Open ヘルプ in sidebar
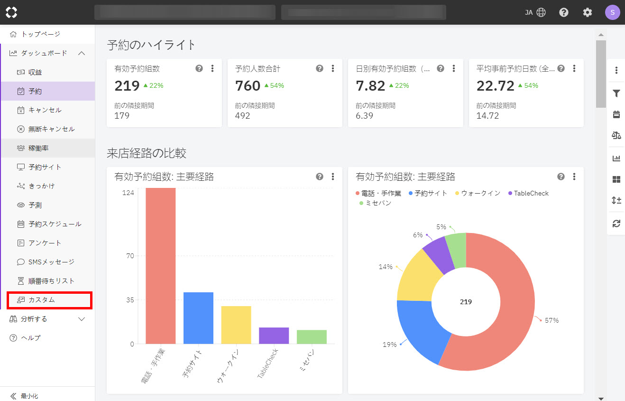The height and width of the screenshot is (401, 625). [47, 338]
